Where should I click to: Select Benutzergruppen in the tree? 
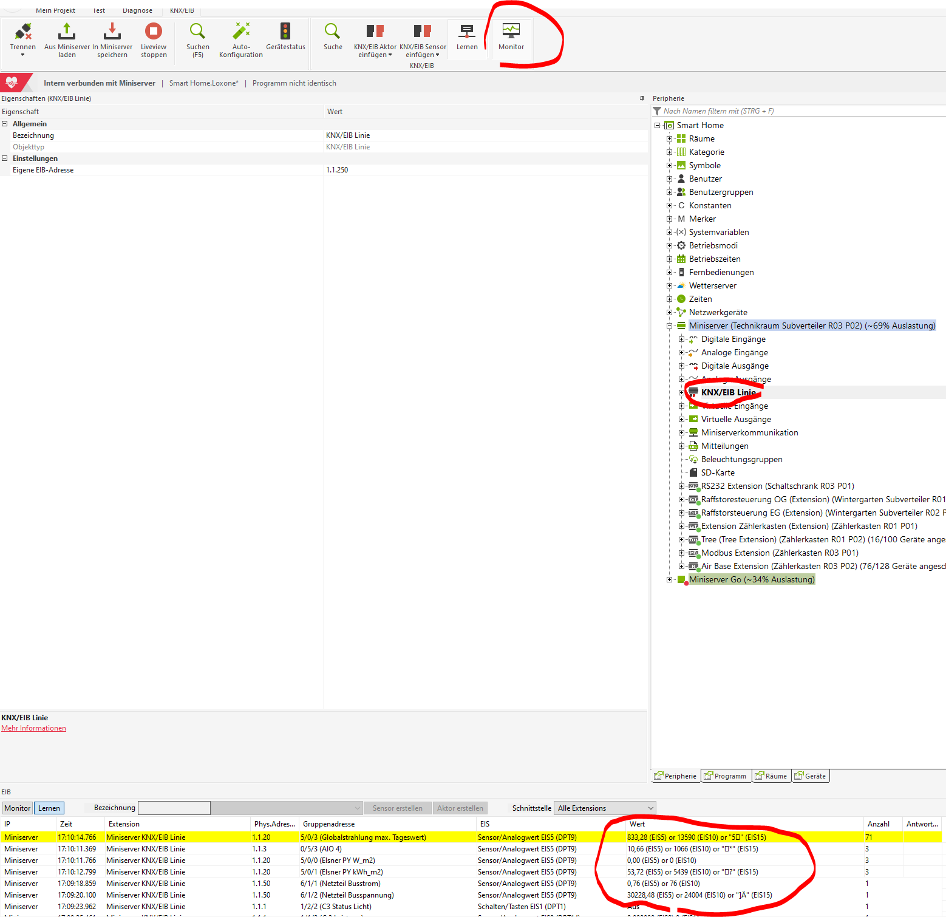coord(721,192)
